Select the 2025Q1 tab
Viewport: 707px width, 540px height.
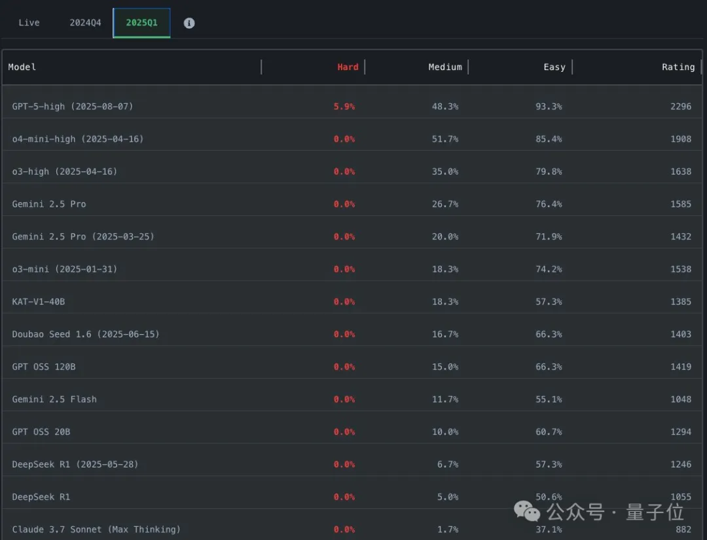(141, 23)
